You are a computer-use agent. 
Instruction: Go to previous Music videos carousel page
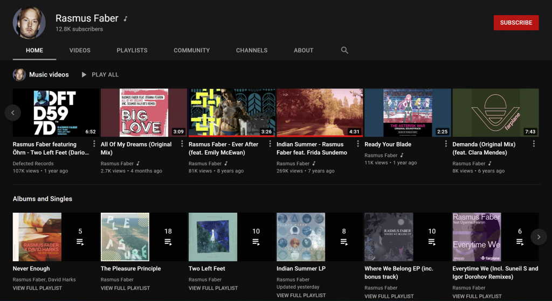(x=13, y=113)
